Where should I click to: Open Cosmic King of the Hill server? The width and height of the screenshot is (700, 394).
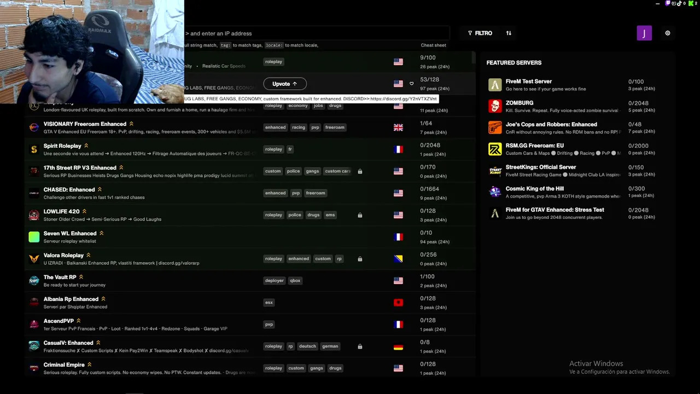coord(535,189)
